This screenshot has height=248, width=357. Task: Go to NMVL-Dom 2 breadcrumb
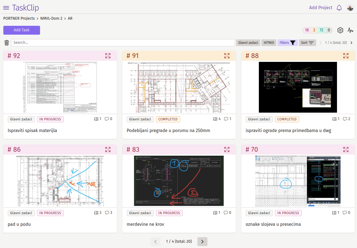pos(51,19)
